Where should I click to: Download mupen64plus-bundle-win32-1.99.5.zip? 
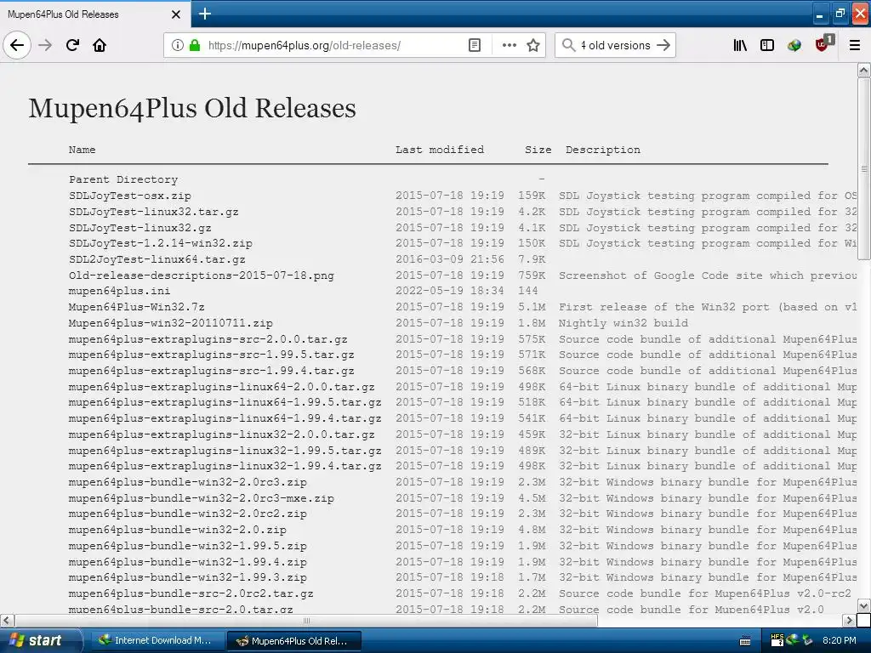pos(188,546)
